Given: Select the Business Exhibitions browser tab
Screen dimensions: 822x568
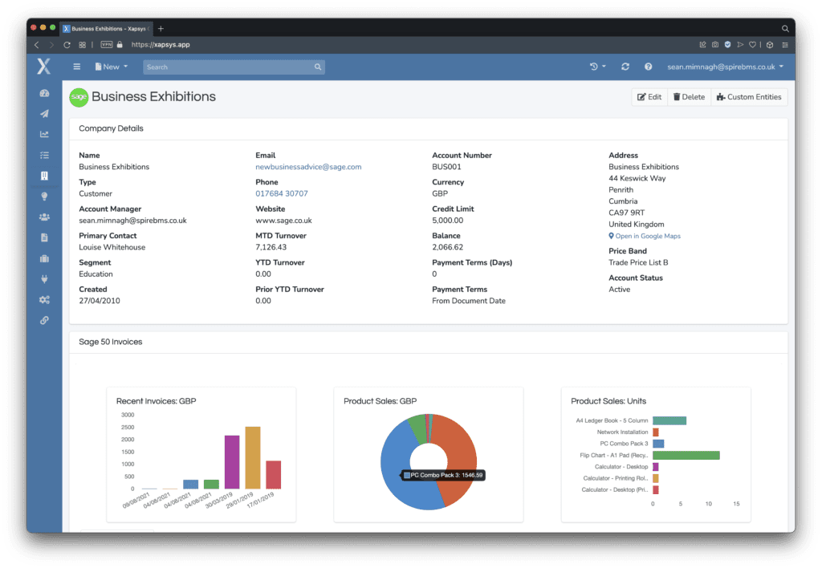Looking at the screenshot, I should click(106, 28).
